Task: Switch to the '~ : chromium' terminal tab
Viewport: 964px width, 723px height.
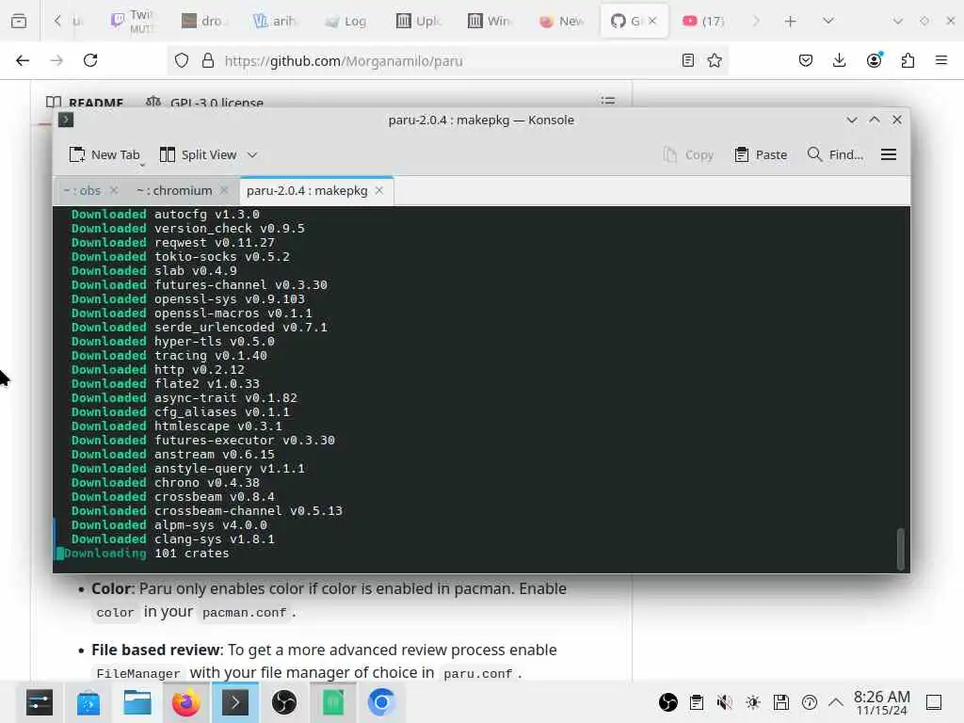Action: [174, 190]
